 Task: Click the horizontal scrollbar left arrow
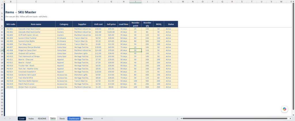[x=181, y=119]
